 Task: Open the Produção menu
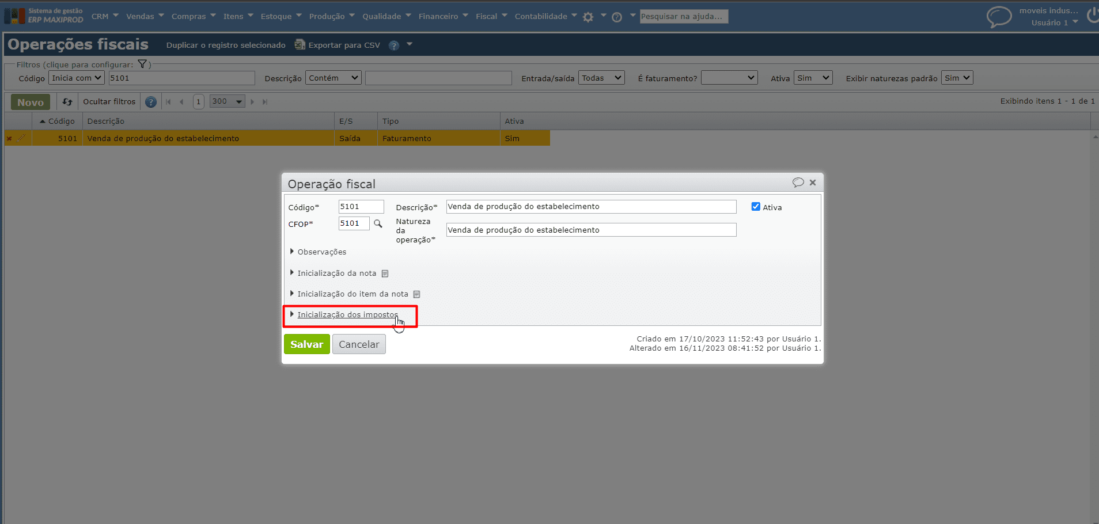(332, 16)
